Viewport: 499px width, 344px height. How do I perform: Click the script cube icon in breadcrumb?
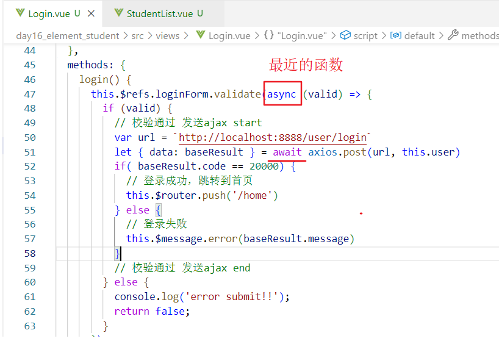point(345,35)
